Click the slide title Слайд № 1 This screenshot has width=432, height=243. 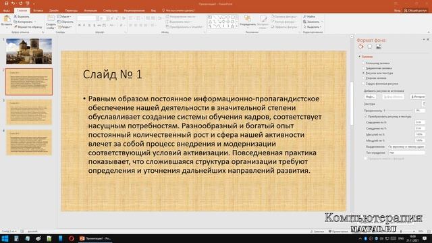[x=113, y=74]
